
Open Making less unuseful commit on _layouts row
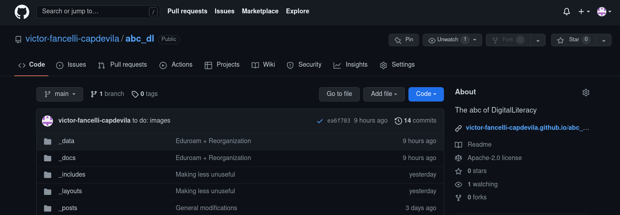tap(205, 191)
